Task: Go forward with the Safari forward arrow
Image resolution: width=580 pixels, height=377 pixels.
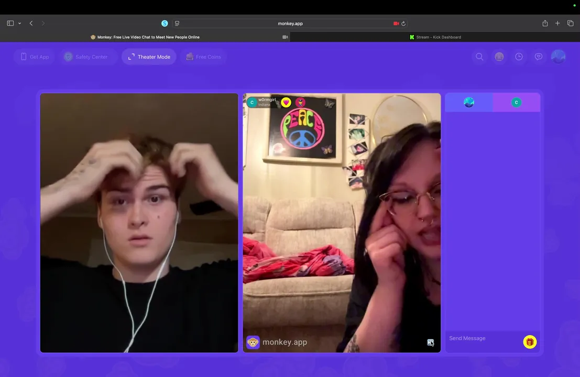Action: 43,23
